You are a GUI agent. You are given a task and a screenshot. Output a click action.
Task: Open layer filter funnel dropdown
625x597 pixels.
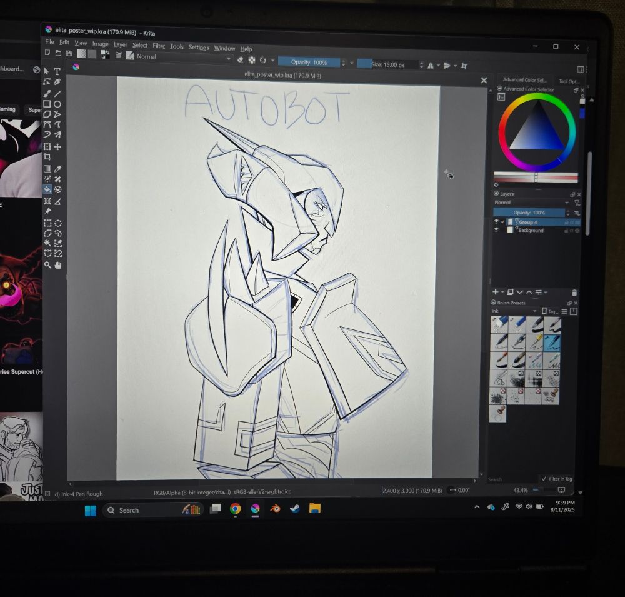(577, 203)
